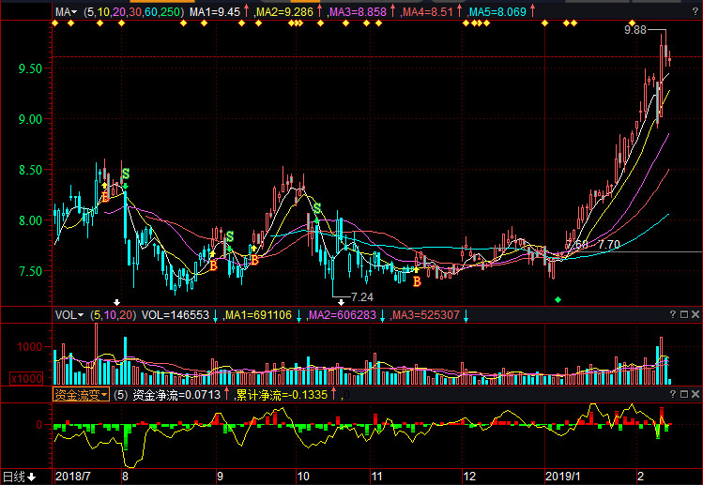The image size is (703, 485).
Task: Close the 资金流变 money flow panel
Action: click(695, 395)
